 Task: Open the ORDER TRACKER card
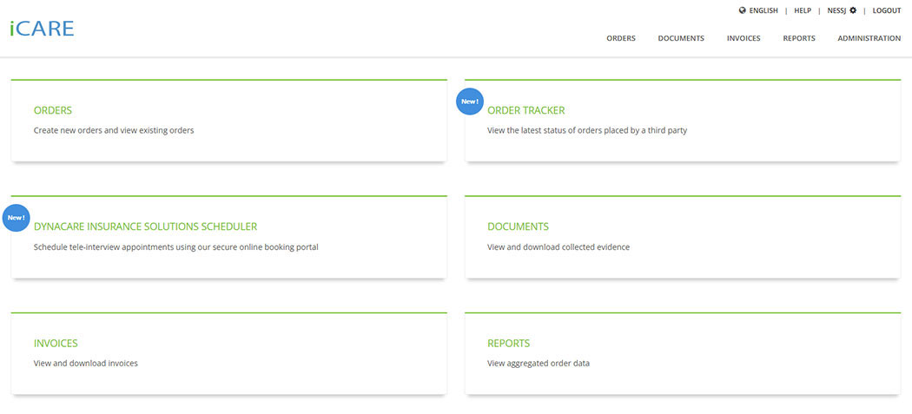525,110
